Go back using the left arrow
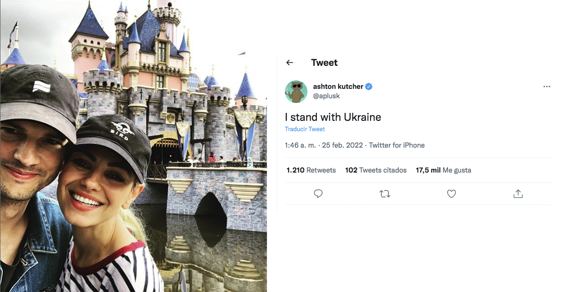Image resolution: width=565 pixels, height=292 pixels. (x=290, y=63)
